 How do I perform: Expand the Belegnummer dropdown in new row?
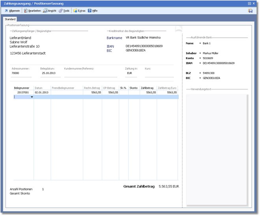click(x=32, y=97)
